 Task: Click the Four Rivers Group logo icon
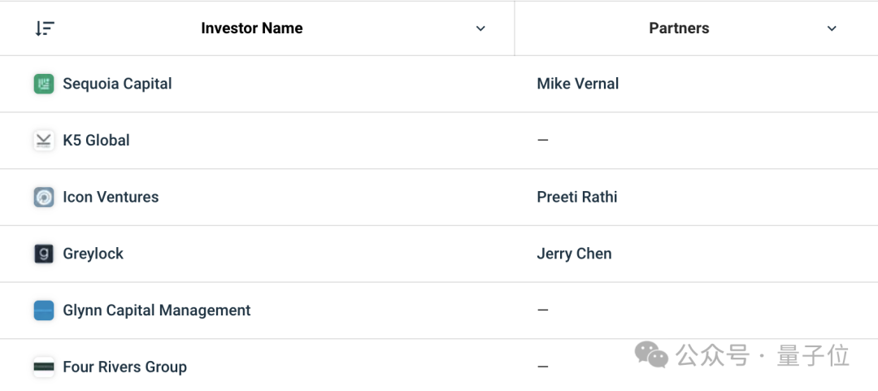coord(44,367)
